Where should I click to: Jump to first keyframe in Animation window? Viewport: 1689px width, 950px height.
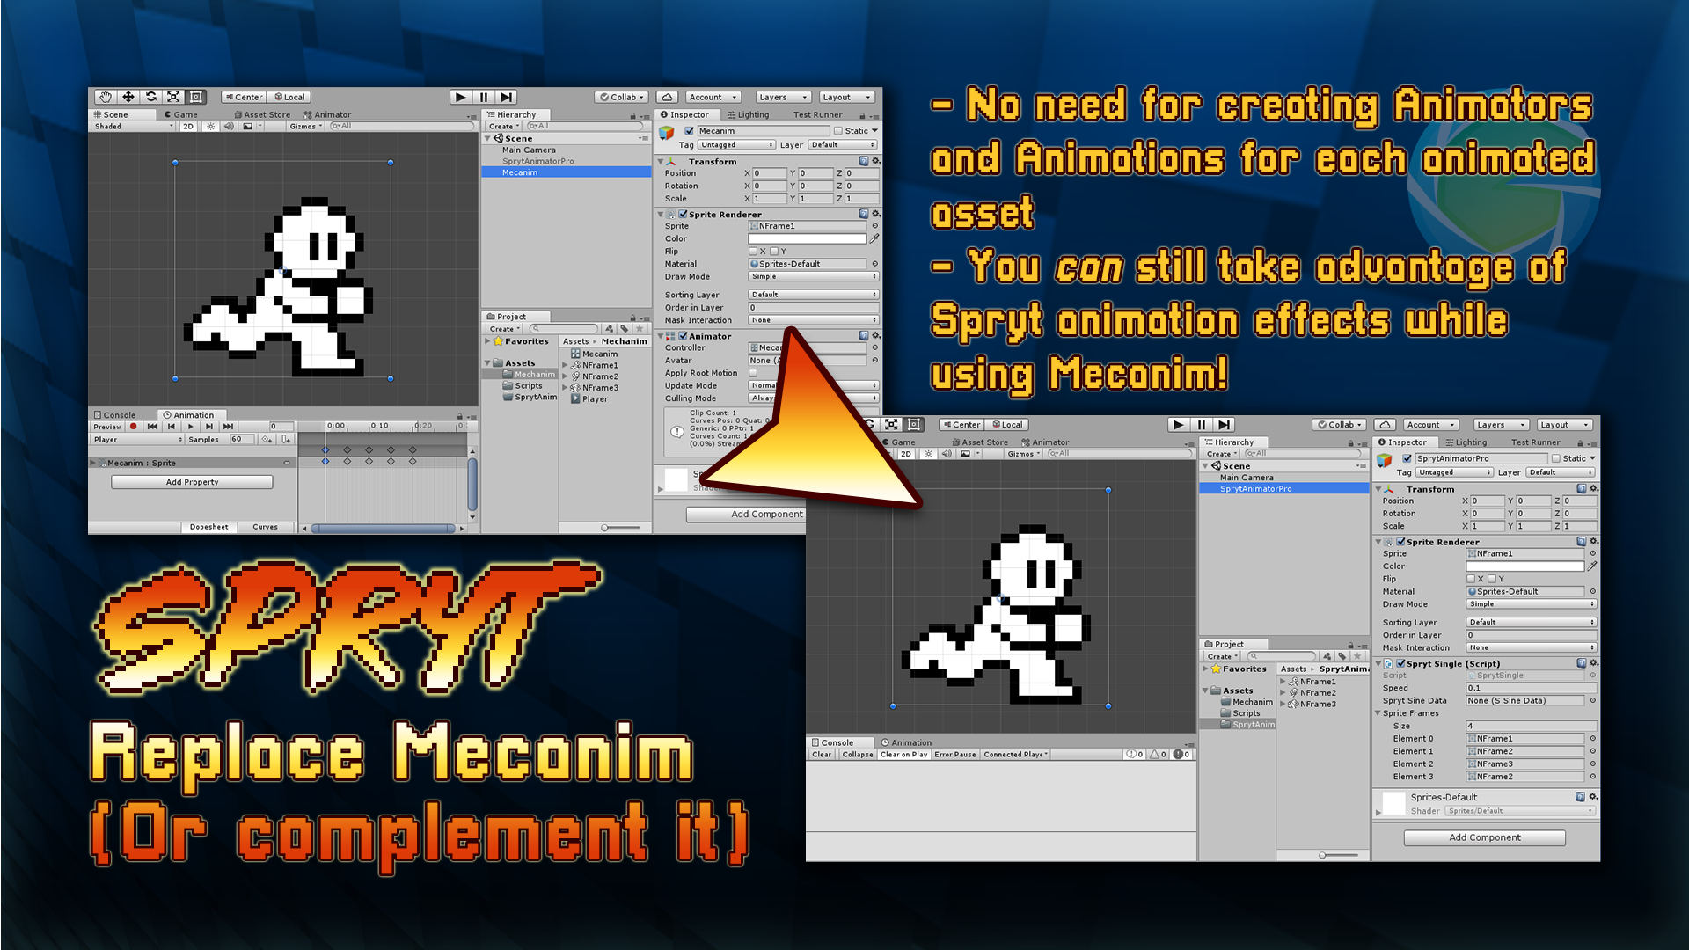point(152,427)
